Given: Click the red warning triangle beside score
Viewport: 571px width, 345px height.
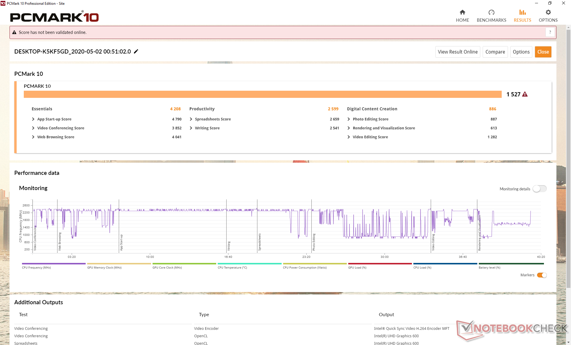Looking at the screenshot, I should 525,94.
